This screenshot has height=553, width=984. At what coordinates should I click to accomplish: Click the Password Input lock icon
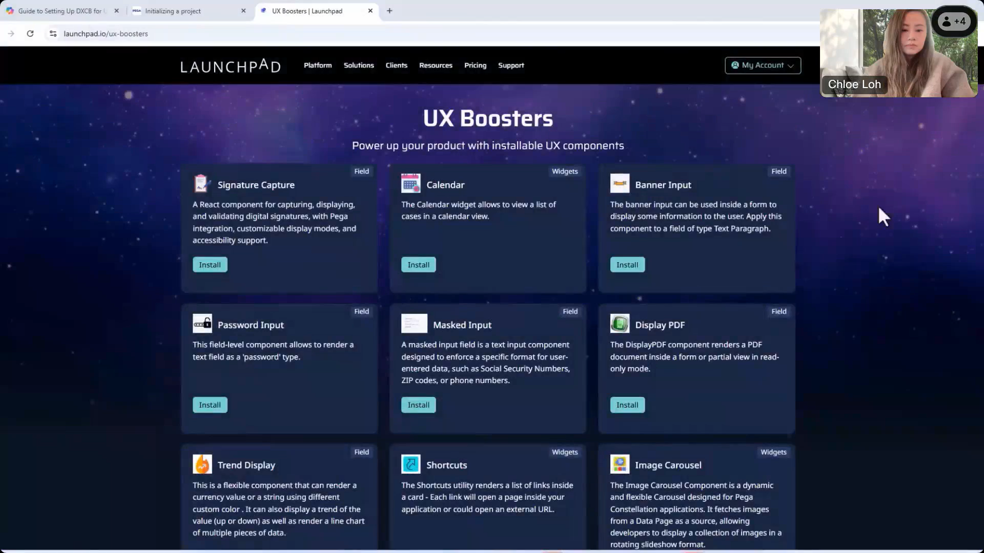(x=202, y=324)
